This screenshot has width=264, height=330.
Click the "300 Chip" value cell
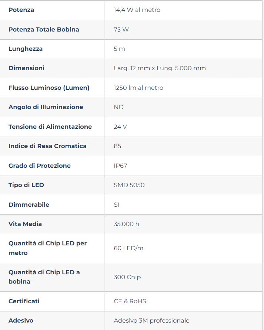pos(127,277)
